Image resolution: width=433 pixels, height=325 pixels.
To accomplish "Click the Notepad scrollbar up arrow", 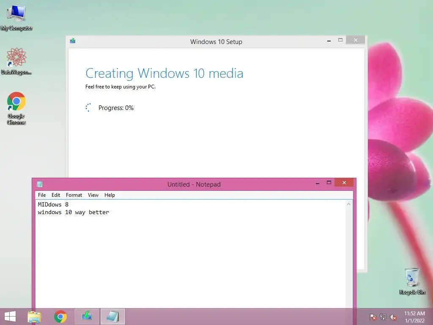I will pos(348,204).
